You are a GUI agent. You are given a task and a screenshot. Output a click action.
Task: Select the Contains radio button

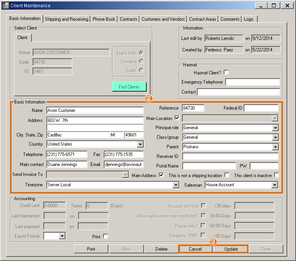(141, 61)
